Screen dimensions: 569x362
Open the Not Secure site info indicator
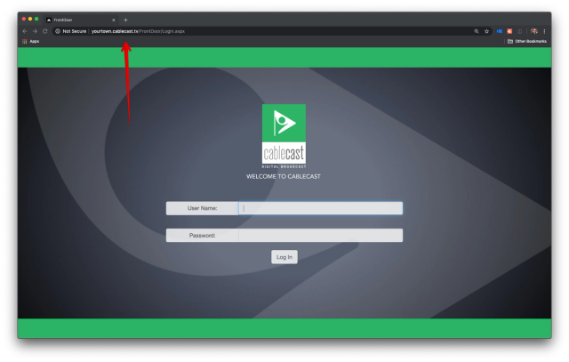(71, 31)
